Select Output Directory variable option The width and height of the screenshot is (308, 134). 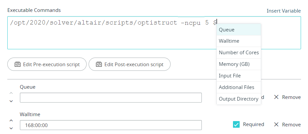pos(239,99)
